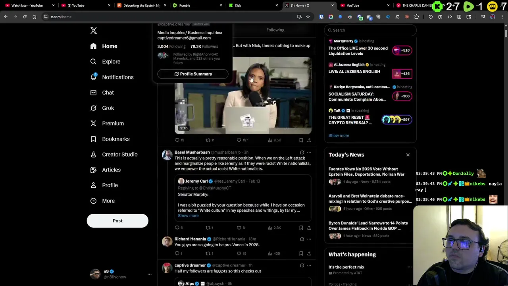508x286 pixels.
Task: Open options for Politics trending item
Action: [x=409, y=284]
